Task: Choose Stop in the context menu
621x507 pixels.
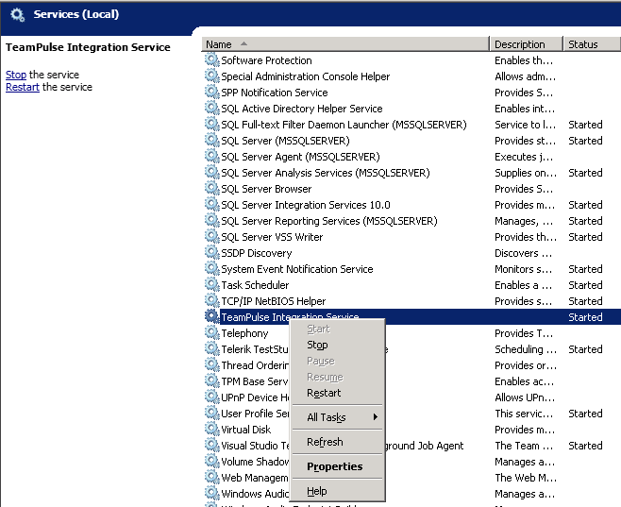Action: [338, 345]
